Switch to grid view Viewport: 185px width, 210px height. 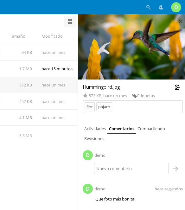70,22
